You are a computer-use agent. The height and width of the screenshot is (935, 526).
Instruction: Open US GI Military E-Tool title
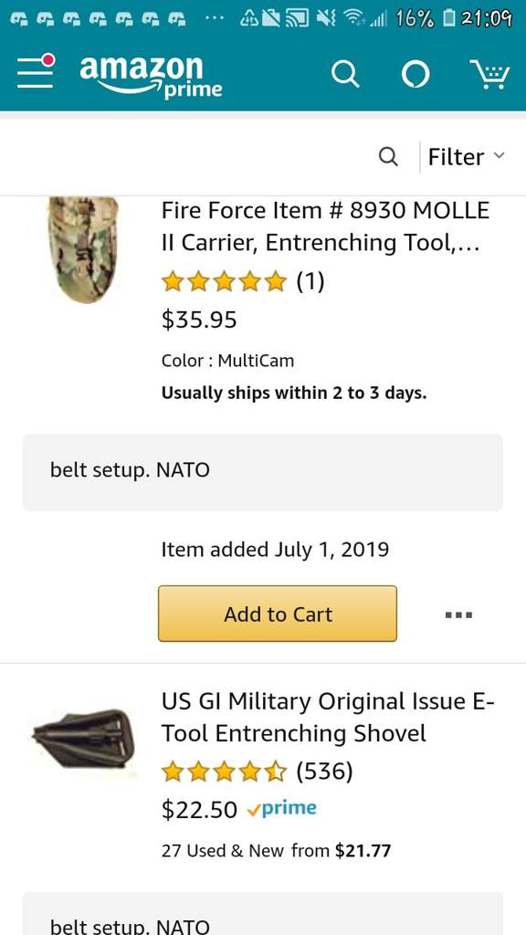[x=328, y=718]
